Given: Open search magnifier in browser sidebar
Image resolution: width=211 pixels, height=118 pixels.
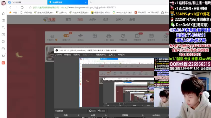Looking at the screenshot, I should (3, 28).
